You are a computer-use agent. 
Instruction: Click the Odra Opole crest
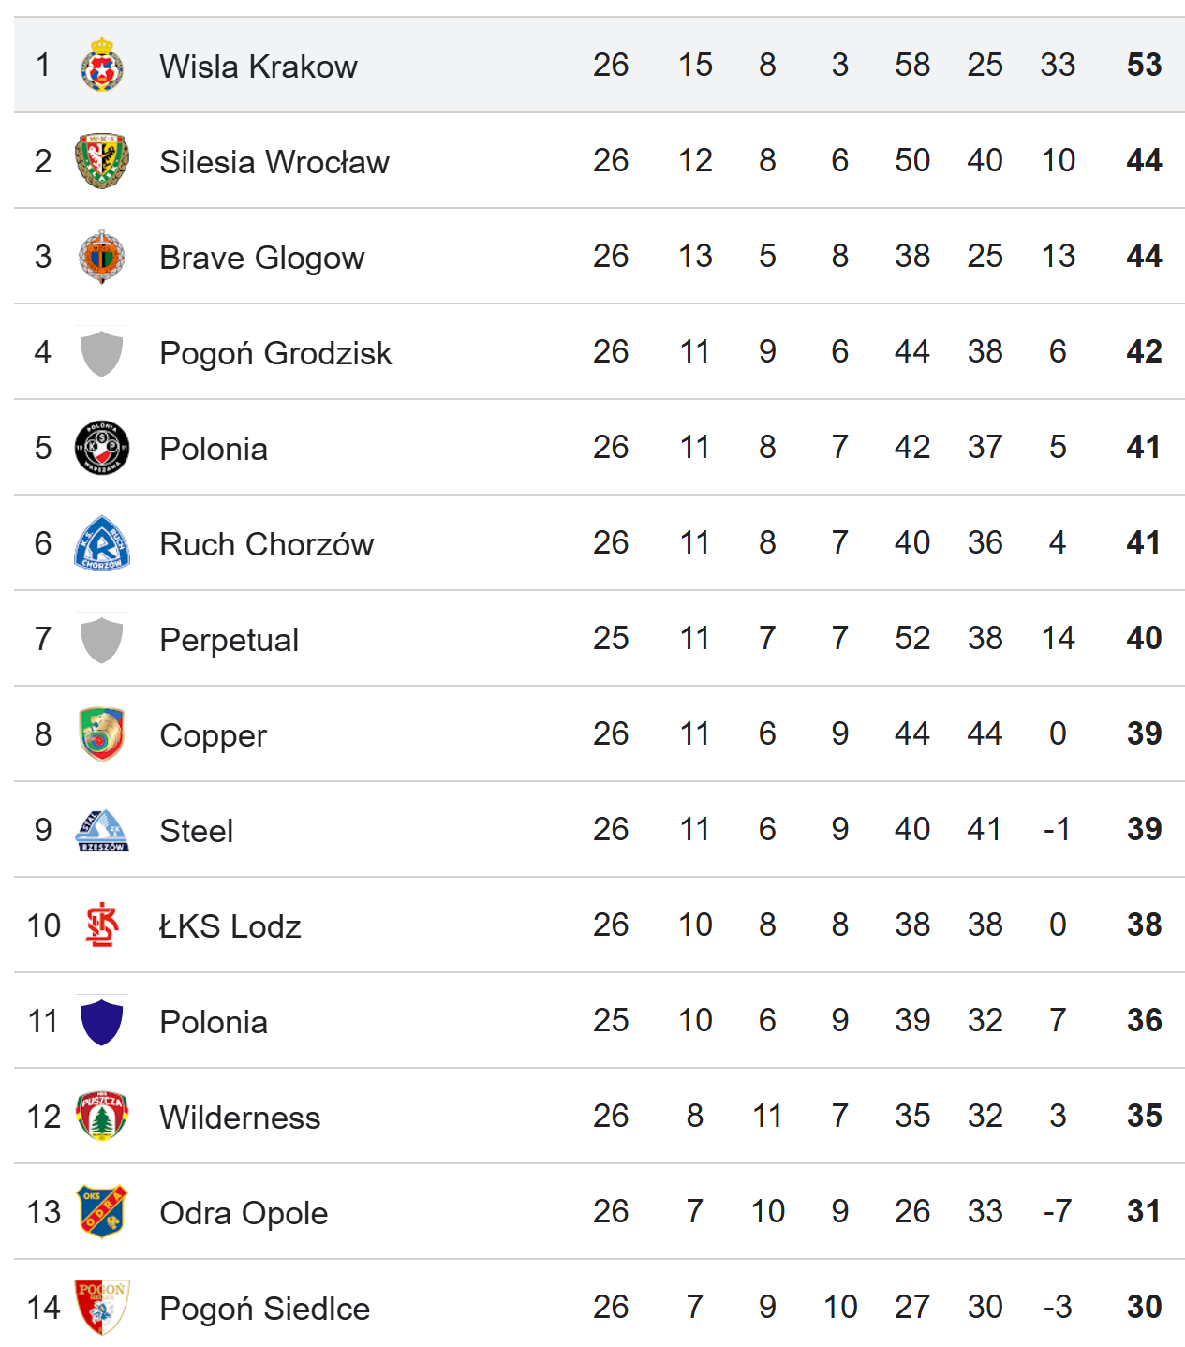(x=102, y=1211)
